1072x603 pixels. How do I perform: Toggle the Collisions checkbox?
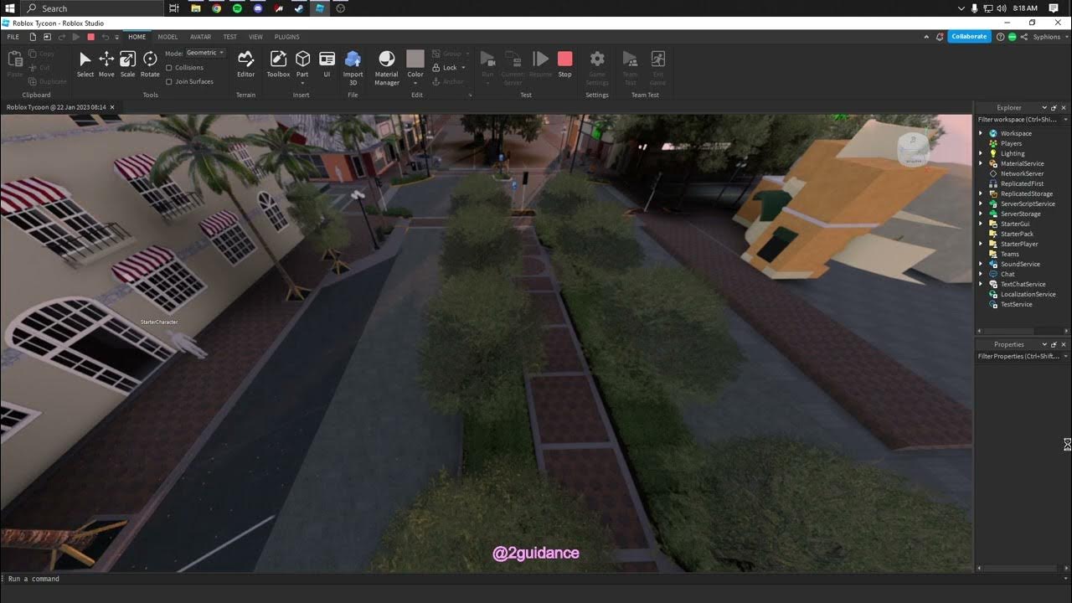(x=169, y=68)
